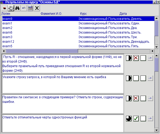Click half-filled circle icon for first question
160x134 pixels.
[129, 58]
